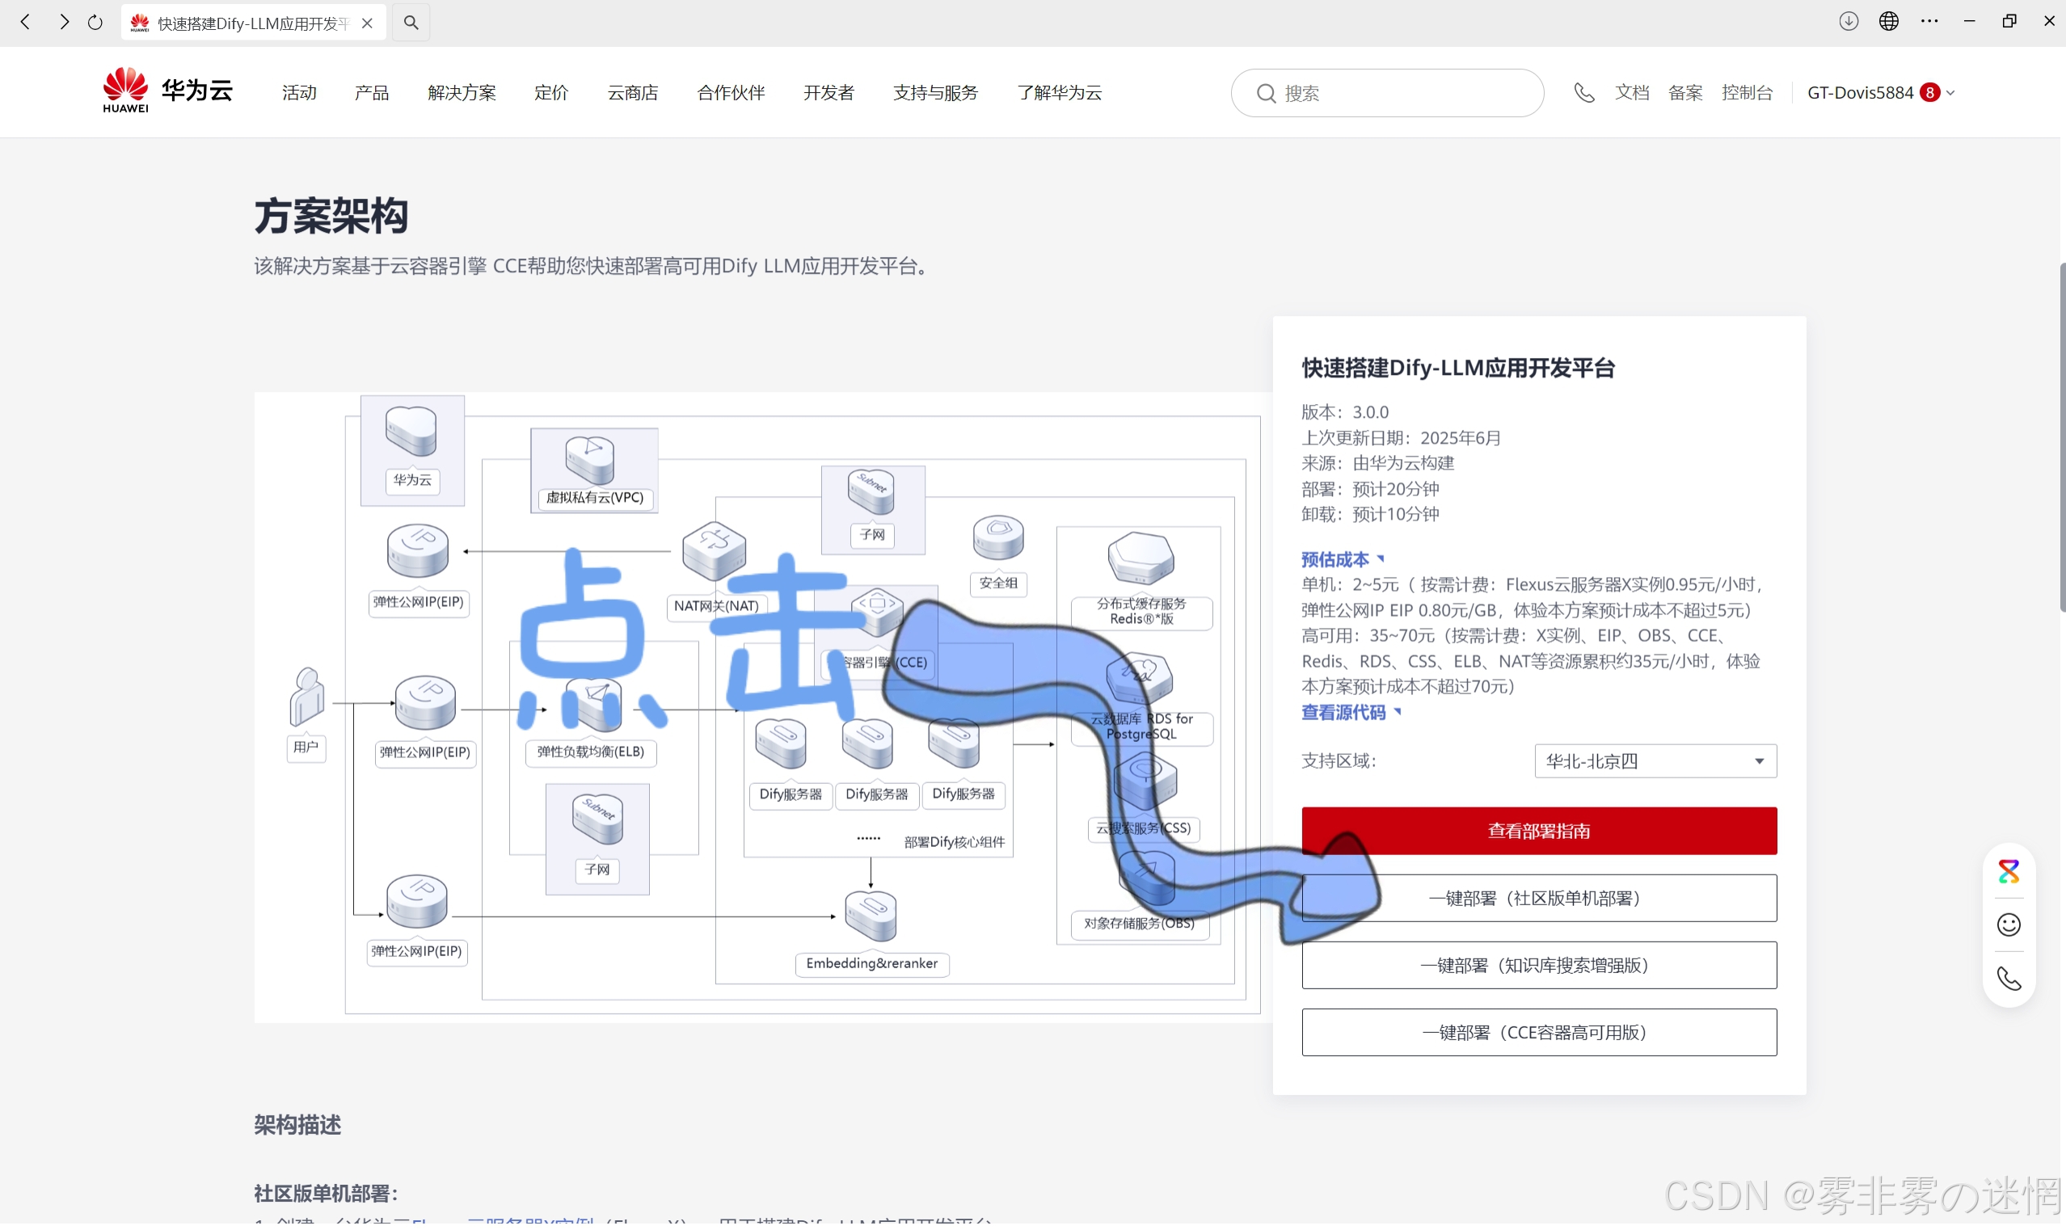Viewport: 2066px width, 1230px height.
Task: Open the 控制台 console link
Action: click(x=1747, y=93)
